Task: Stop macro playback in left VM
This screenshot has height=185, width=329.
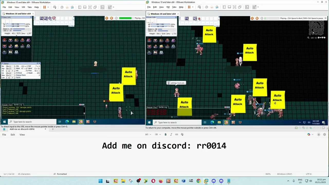Action: [112, 18]
